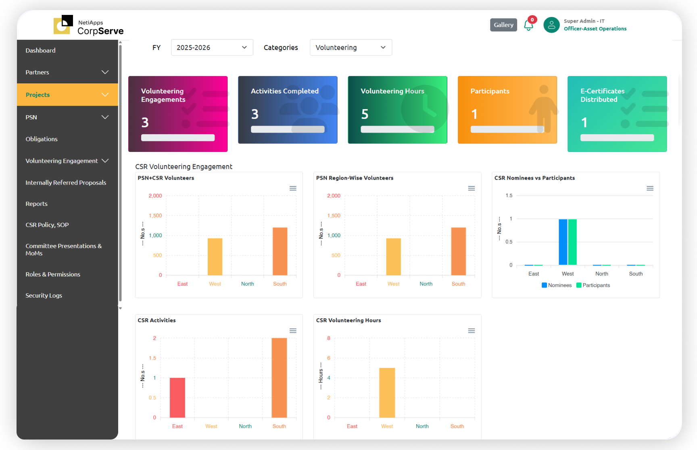Open PSN Region-Wise Volunteers chart menu icon
Viewport: 697px width, 450px height.
tap(471, 188)
